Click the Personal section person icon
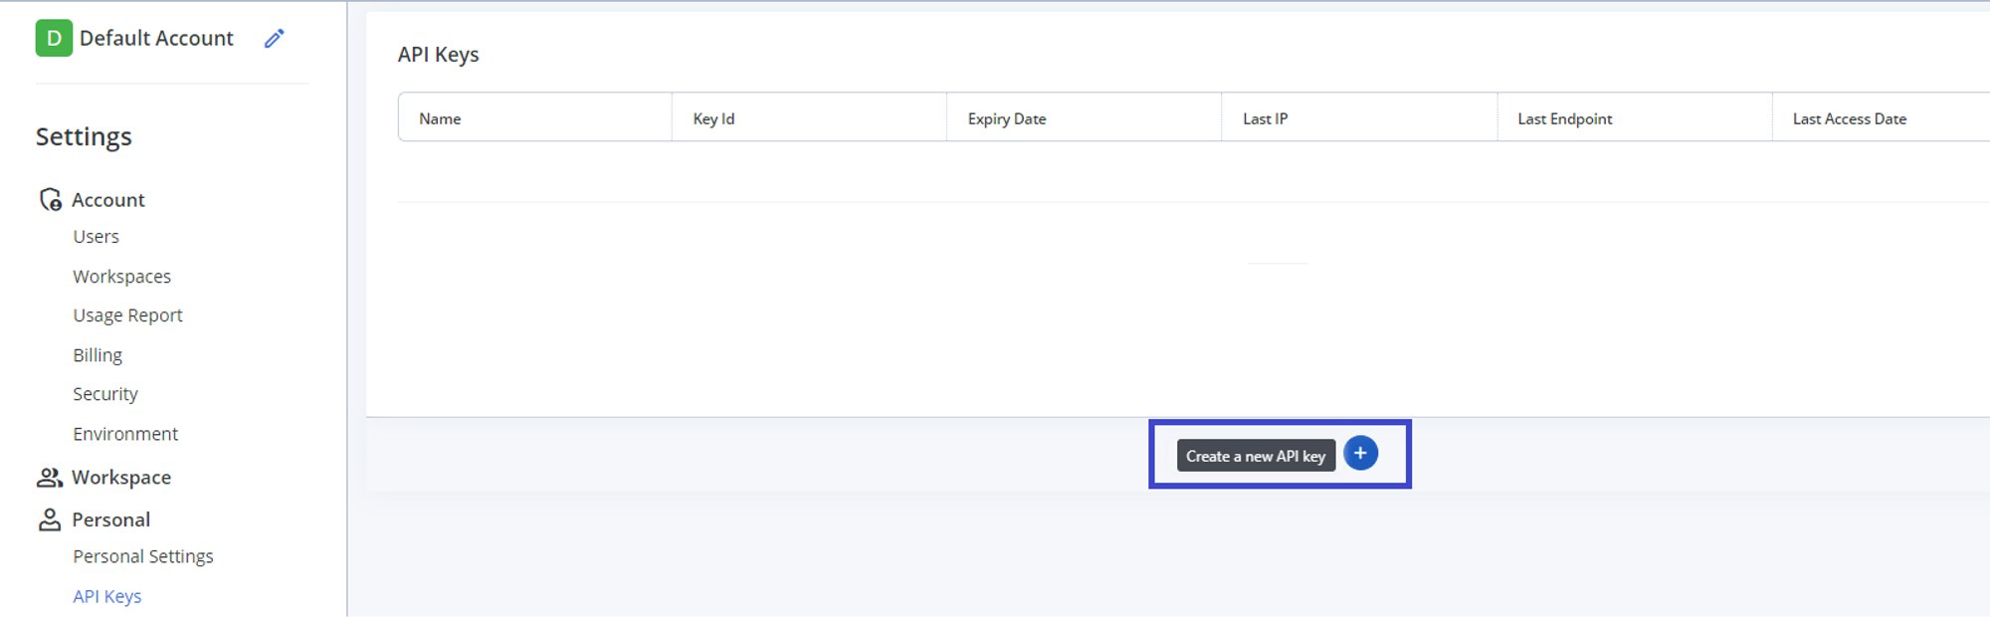Viewport: 1990px width, 617px height. click(x=50, y=519)
